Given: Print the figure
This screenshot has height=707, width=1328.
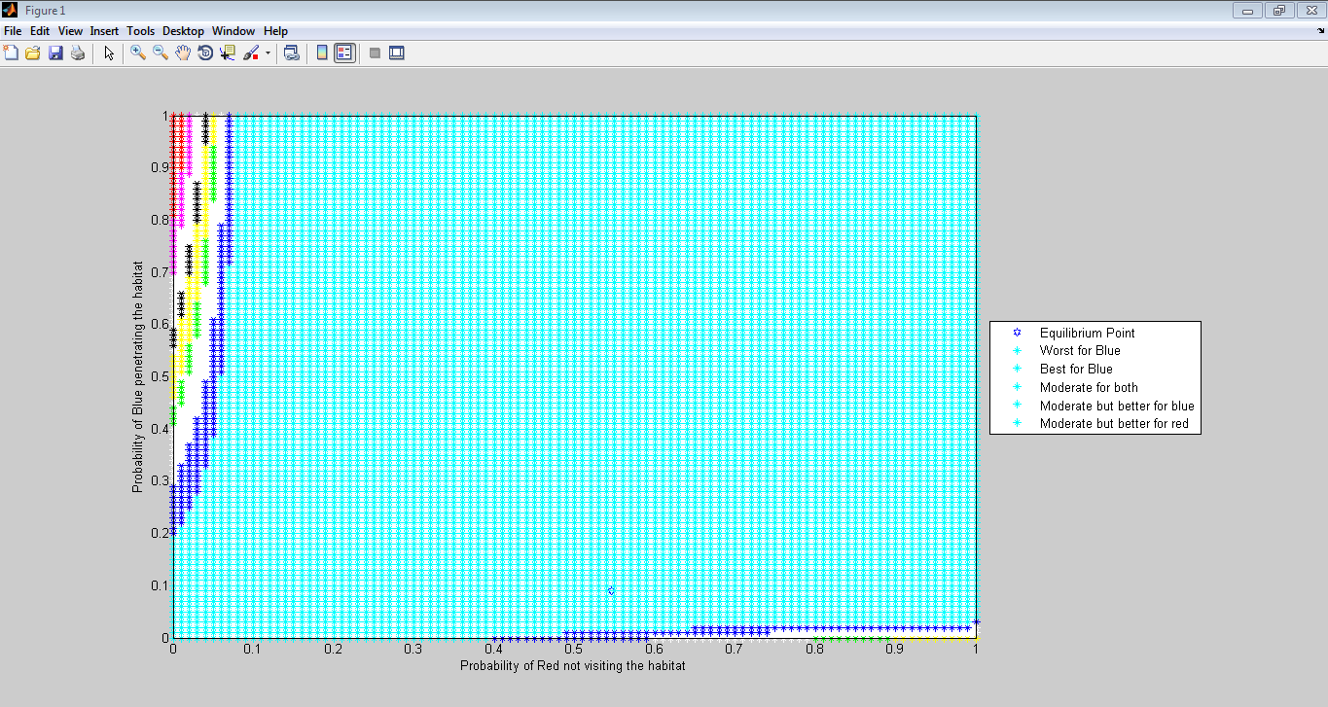Looking at the screenshot, I should click(x=78, y=53).
